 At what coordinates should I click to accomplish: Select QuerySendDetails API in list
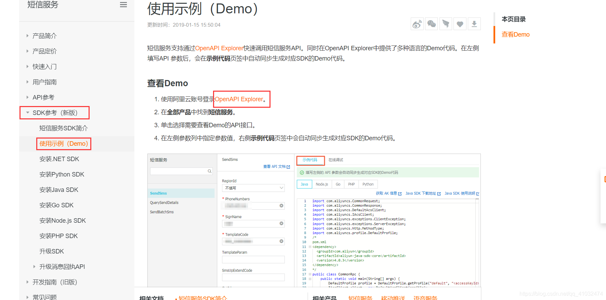pyautogui.click(x=164, y=203)
